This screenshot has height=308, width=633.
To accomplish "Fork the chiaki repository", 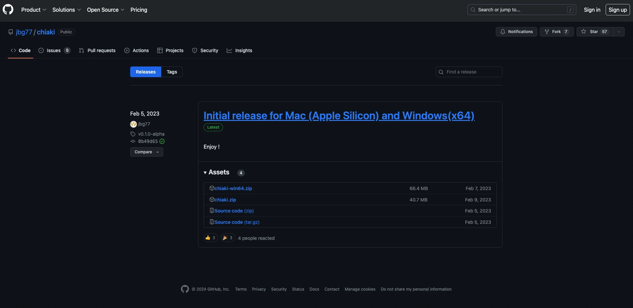I will coord(556,32).
